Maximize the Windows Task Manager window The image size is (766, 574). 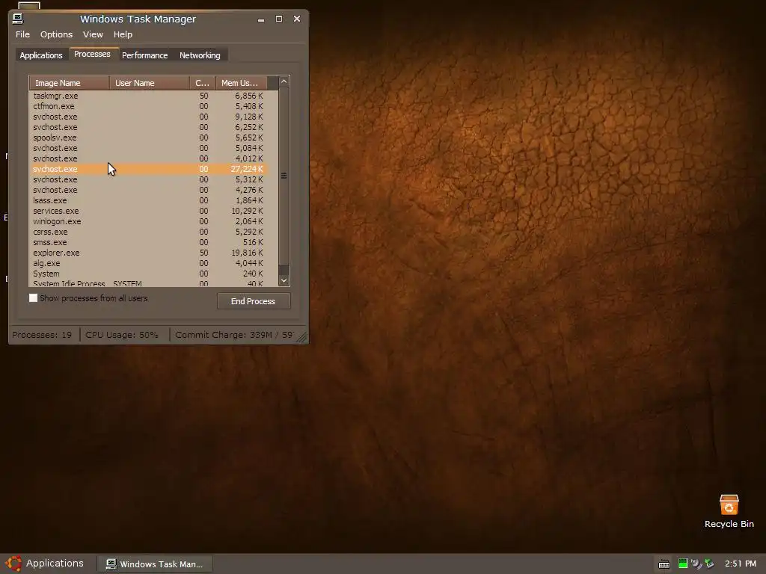[x=279, y=19]
